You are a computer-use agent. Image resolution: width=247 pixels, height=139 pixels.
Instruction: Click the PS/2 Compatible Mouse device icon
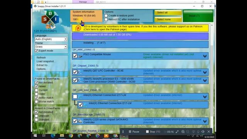tap(80, 56)
